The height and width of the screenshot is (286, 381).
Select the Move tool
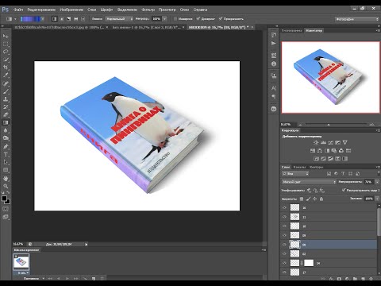pyautogui.click(x=6, y=37)
